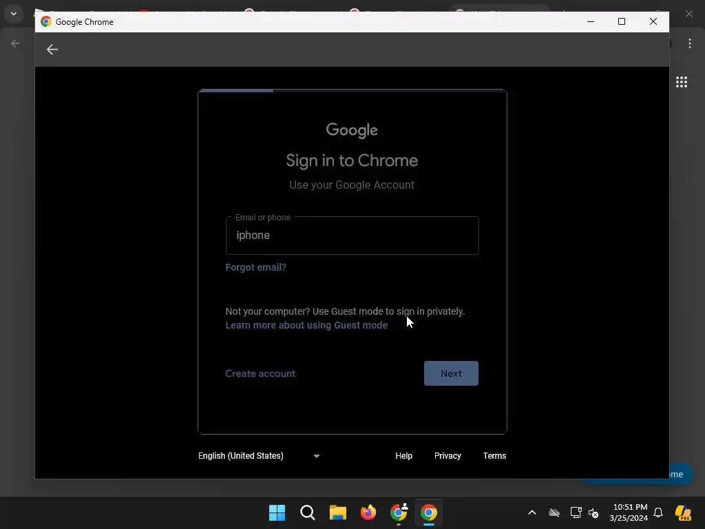Click the Next button

pos(451,373)
